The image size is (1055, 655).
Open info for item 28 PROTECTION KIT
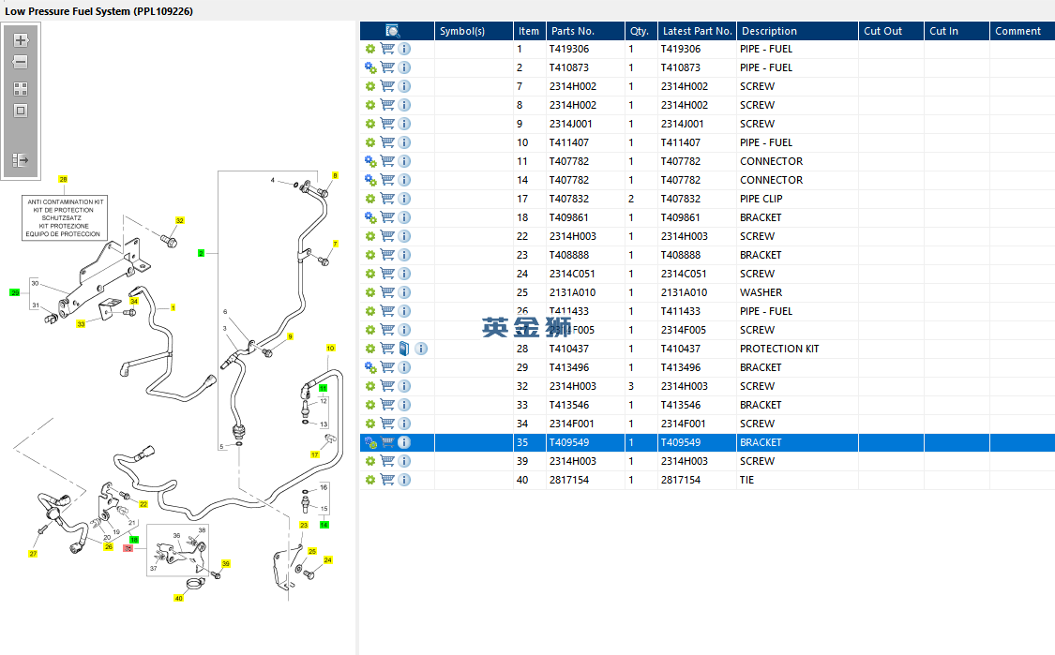[420, 349]
